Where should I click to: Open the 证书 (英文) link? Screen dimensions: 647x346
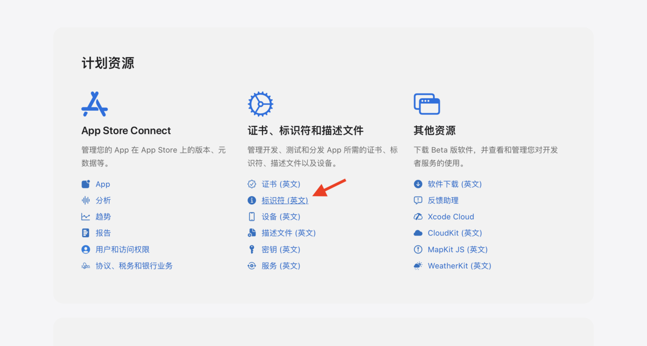[281, 184]
